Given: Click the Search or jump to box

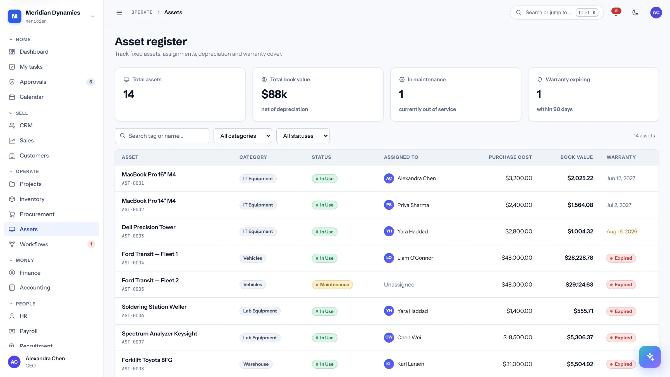Looking at the screenshot, I should [557, 13].
